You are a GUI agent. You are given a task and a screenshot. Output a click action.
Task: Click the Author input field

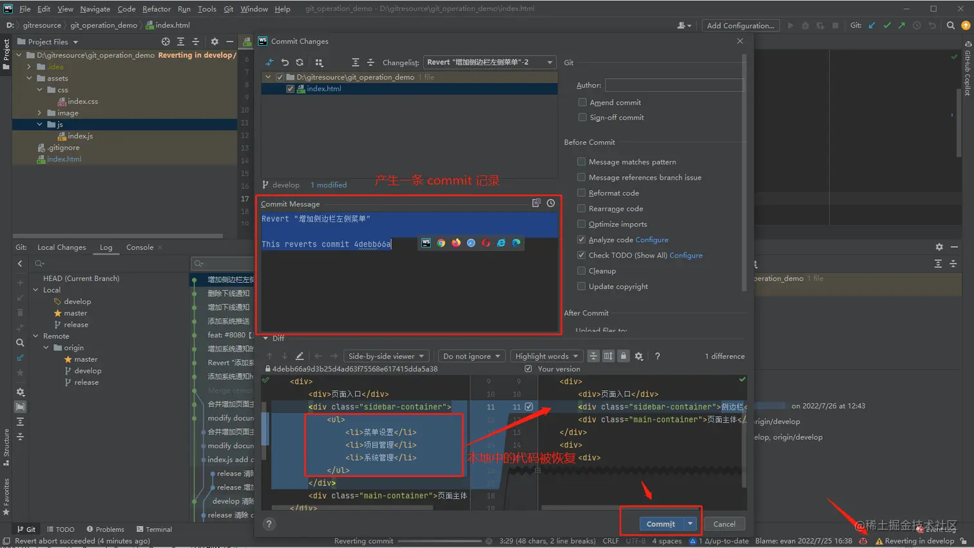(674, 85)
